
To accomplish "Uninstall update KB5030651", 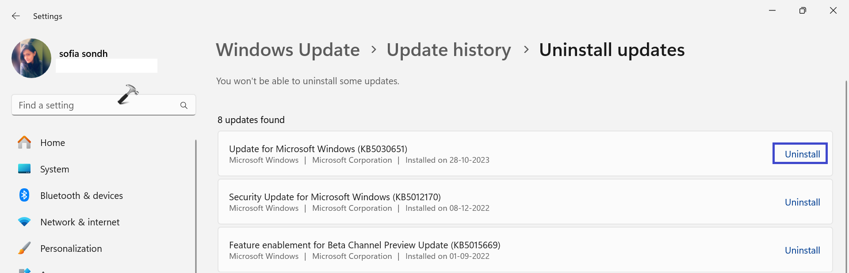I will click(799, 154).
